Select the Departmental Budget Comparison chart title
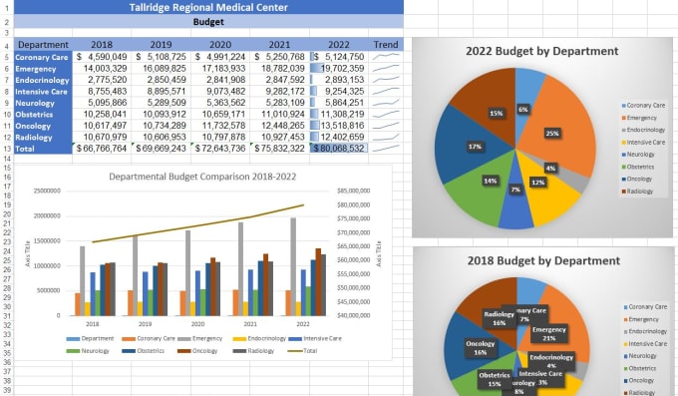 coord(202,177)
